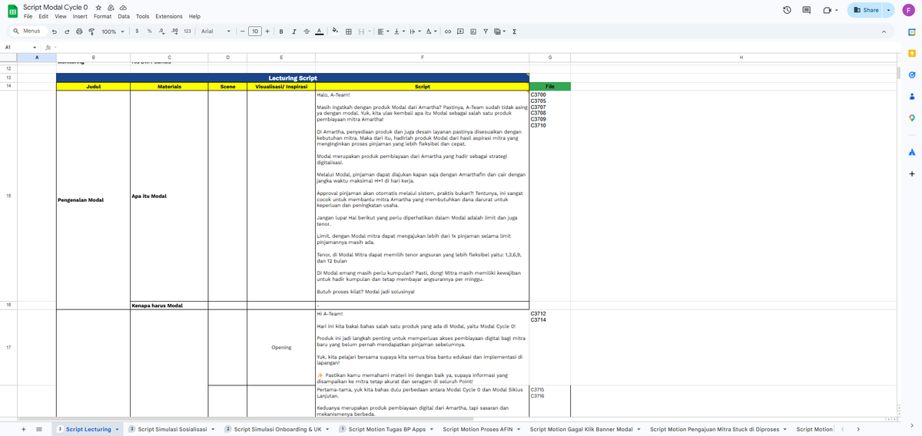This screenshot has height=436, width=922.
Task: Hide the menus with collapse arrow
Action: (x=884, y=31)
